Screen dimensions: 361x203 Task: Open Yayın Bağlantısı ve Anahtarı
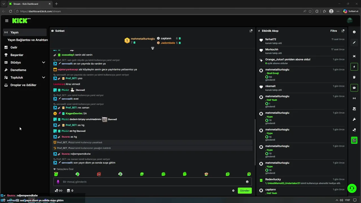28,40
